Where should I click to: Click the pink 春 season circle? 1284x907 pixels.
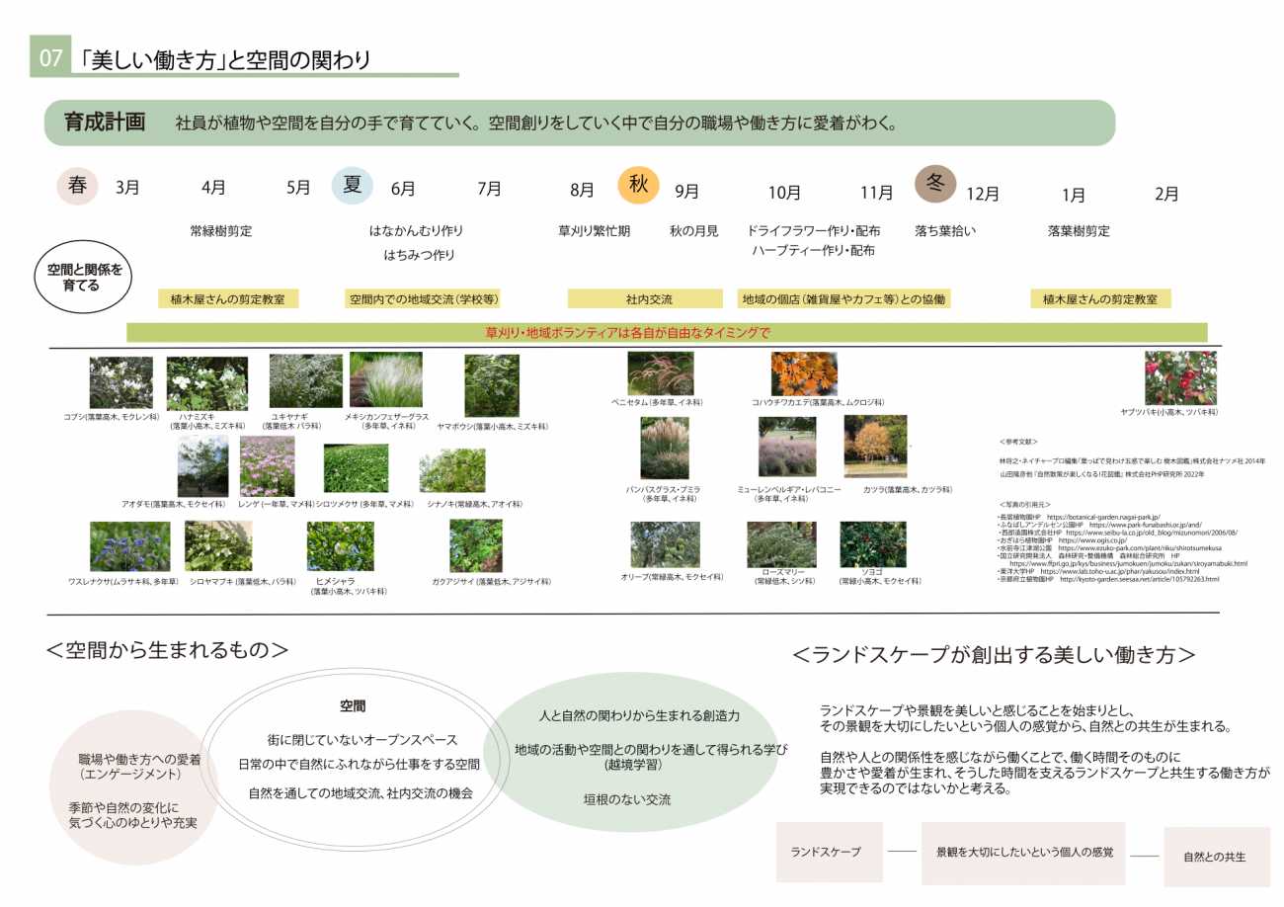tap(76, 185)
